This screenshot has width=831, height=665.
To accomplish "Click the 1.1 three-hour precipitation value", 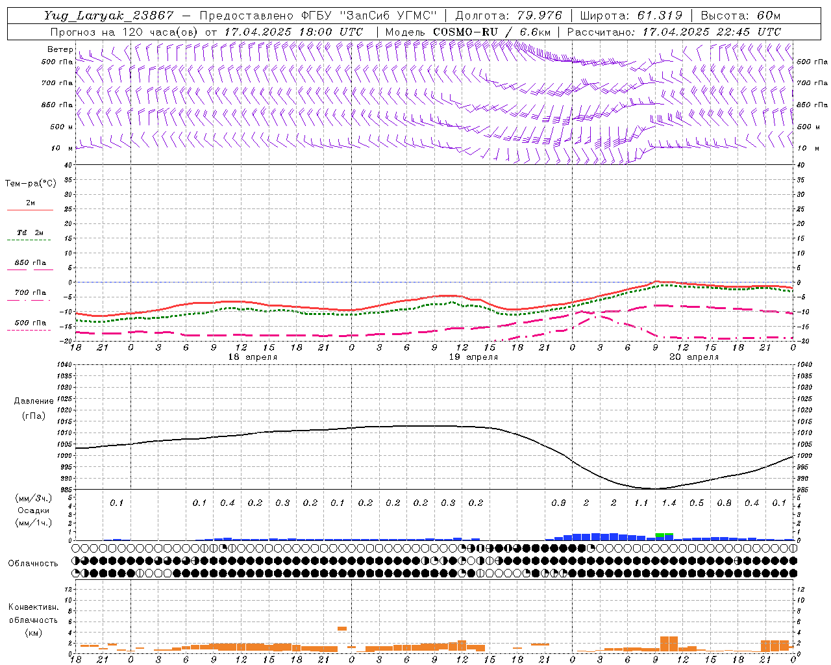I will tap(641, 503).
